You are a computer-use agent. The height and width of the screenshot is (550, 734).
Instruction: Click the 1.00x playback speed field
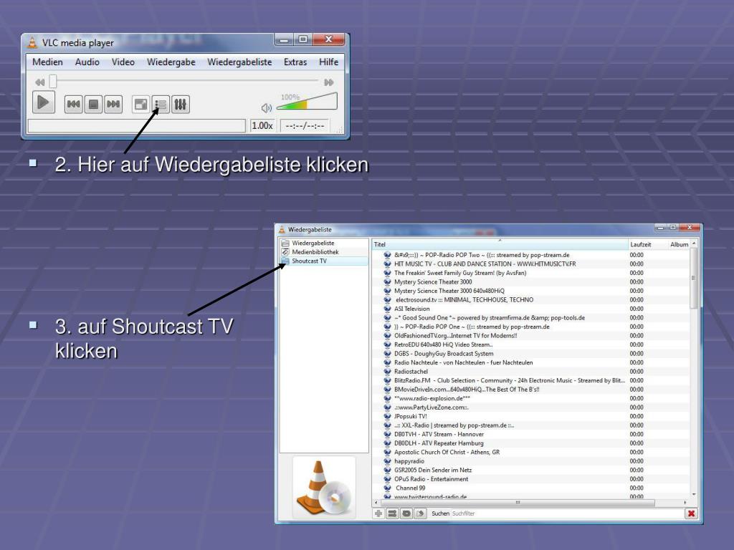coord(262,125)
